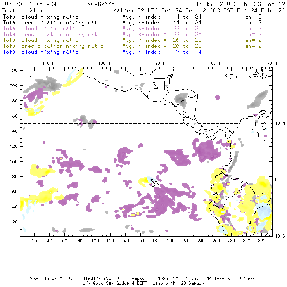This screenshot has width=287, height=287.
Task: Click the 'TORERO 15km ARW' title text
Action: 29,4
